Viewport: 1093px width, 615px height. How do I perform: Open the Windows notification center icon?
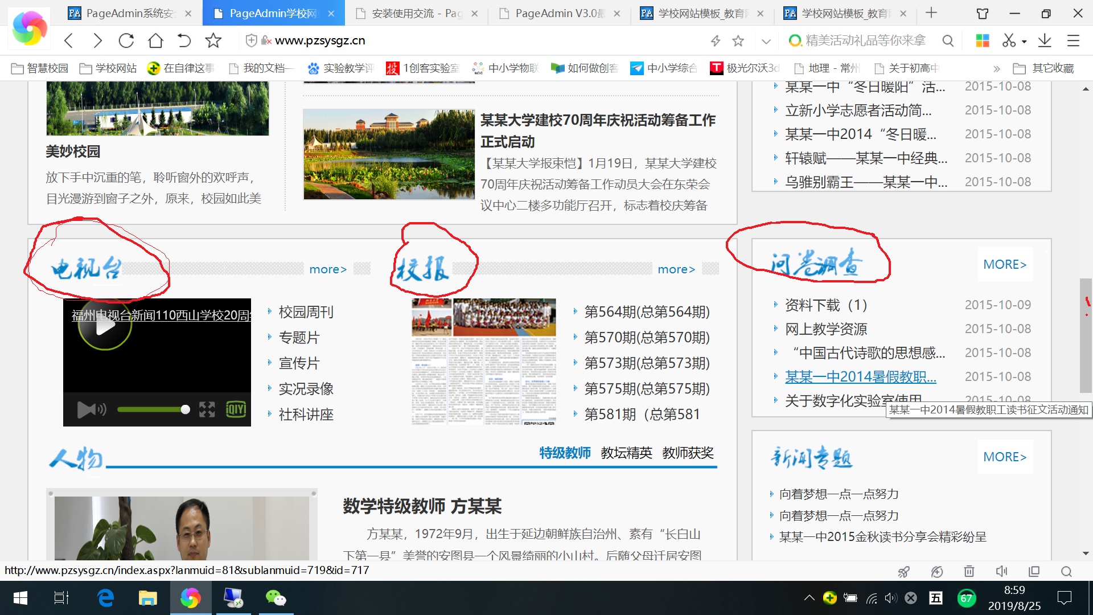click(1064, 598)
